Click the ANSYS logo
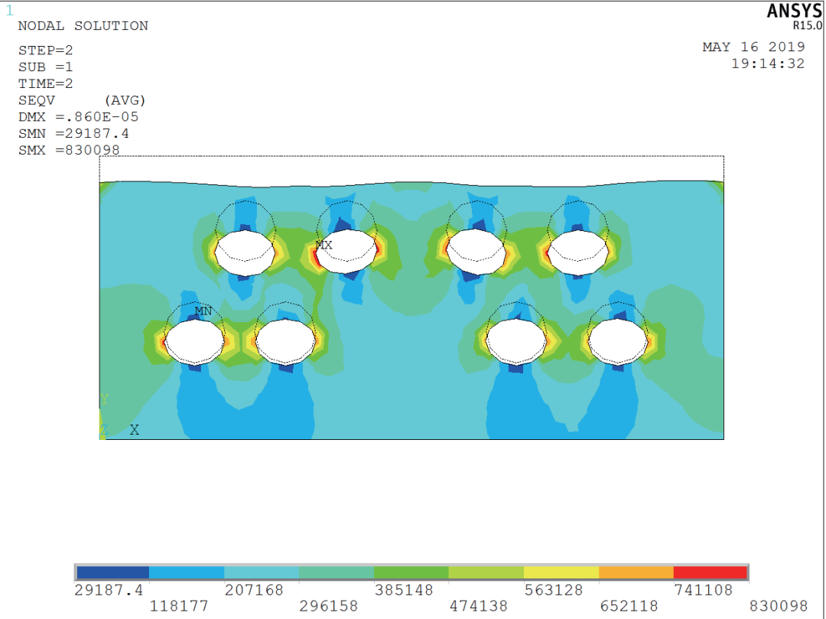 tap(795, 11)
